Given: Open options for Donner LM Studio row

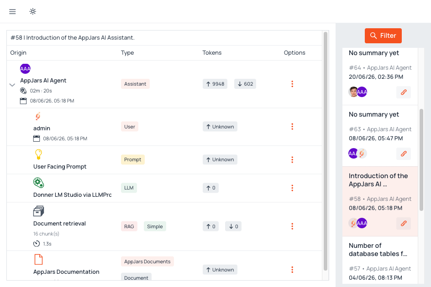Looking at the screenshot, I should pos(292,188).
